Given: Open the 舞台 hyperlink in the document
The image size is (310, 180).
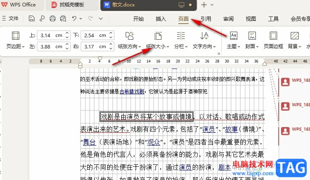Looking at the screenshot, I should [90, 142].
